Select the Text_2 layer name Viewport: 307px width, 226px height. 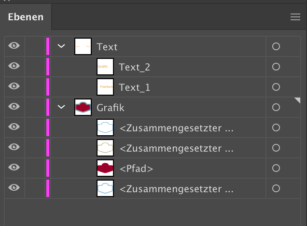pos(134,67)
